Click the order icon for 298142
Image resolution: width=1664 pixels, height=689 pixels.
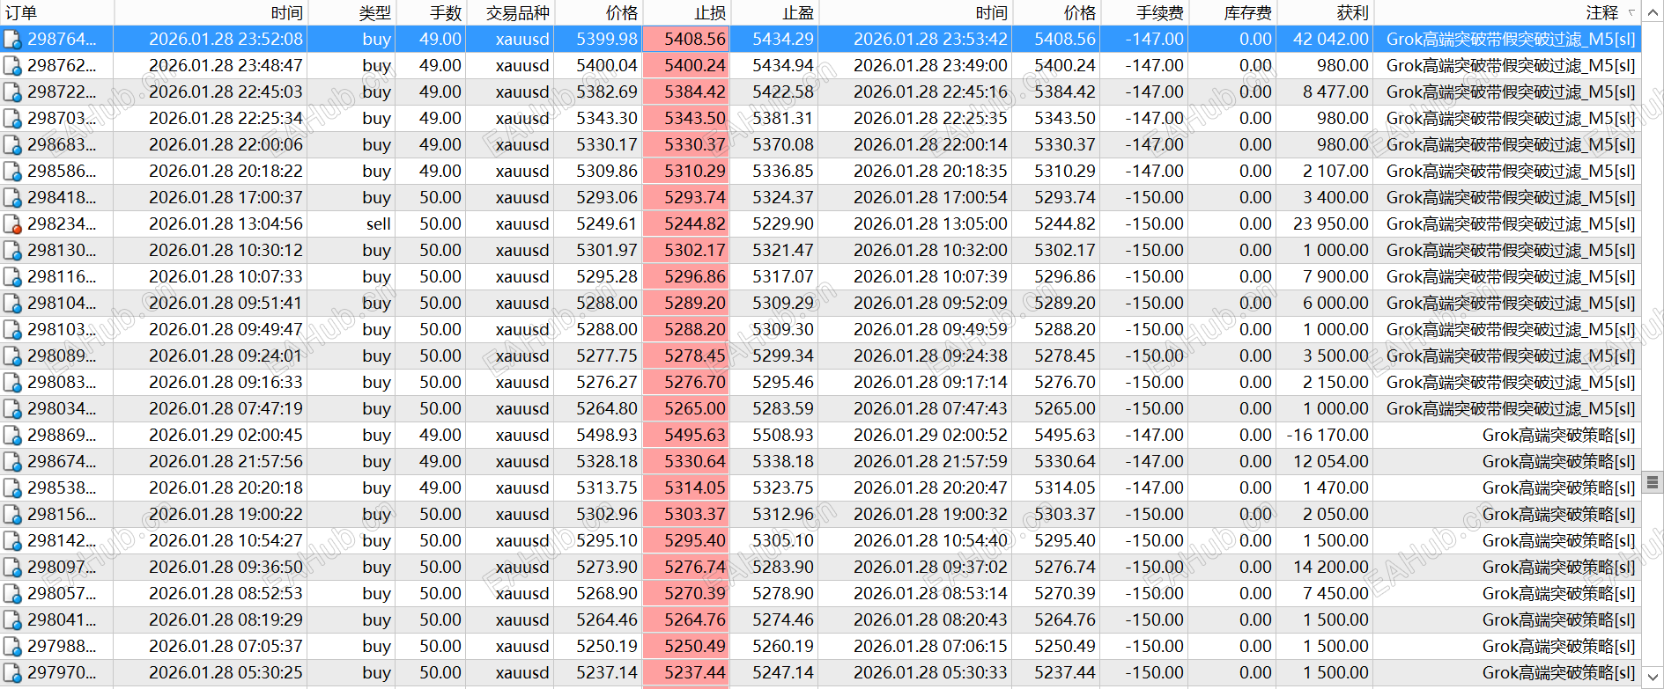pos(12,541)
